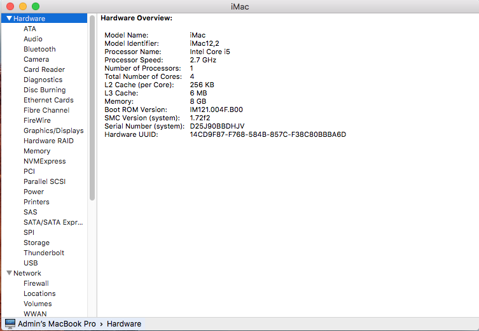Open Printers section
Viewport: 479px width, 331px height.
coord(36,202)
